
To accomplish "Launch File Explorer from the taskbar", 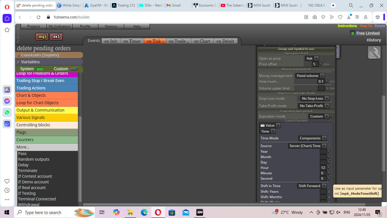I will tap(130, 212).
